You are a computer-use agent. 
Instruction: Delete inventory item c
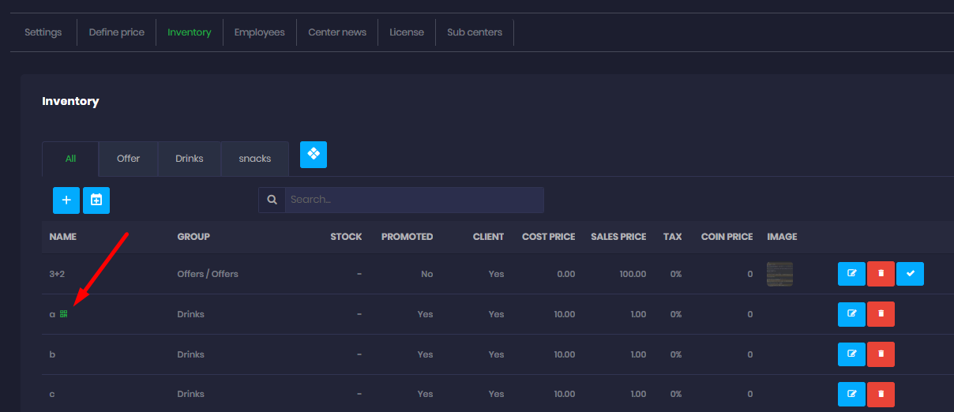click(x=881, y=394)
